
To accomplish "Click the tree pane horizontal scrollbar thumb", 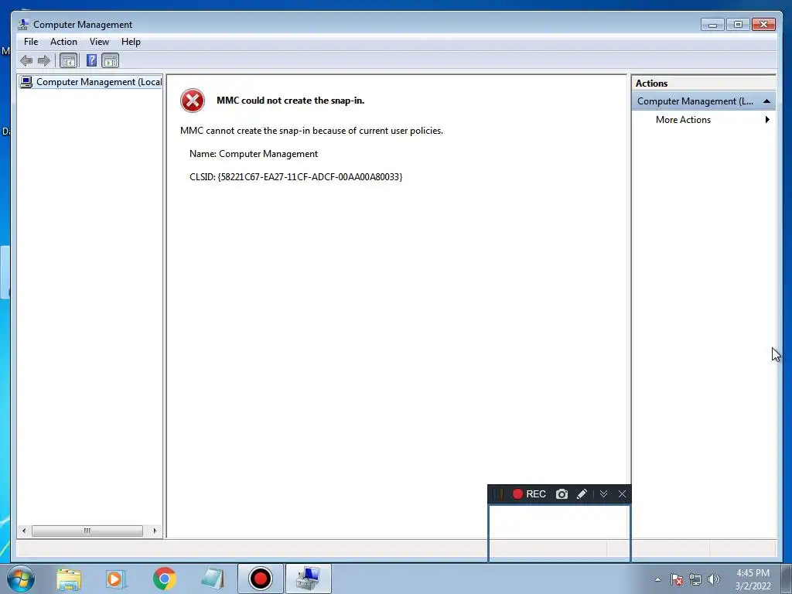I will click(x=87, y=531).
